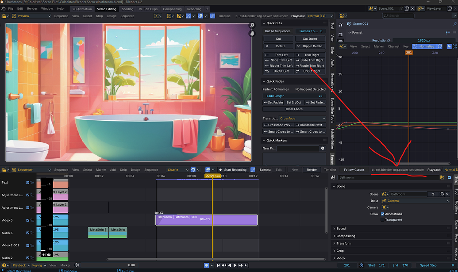Click the strip color tag icon beside Bathroom name
The image size is (458, 272).
pos(442,177)
